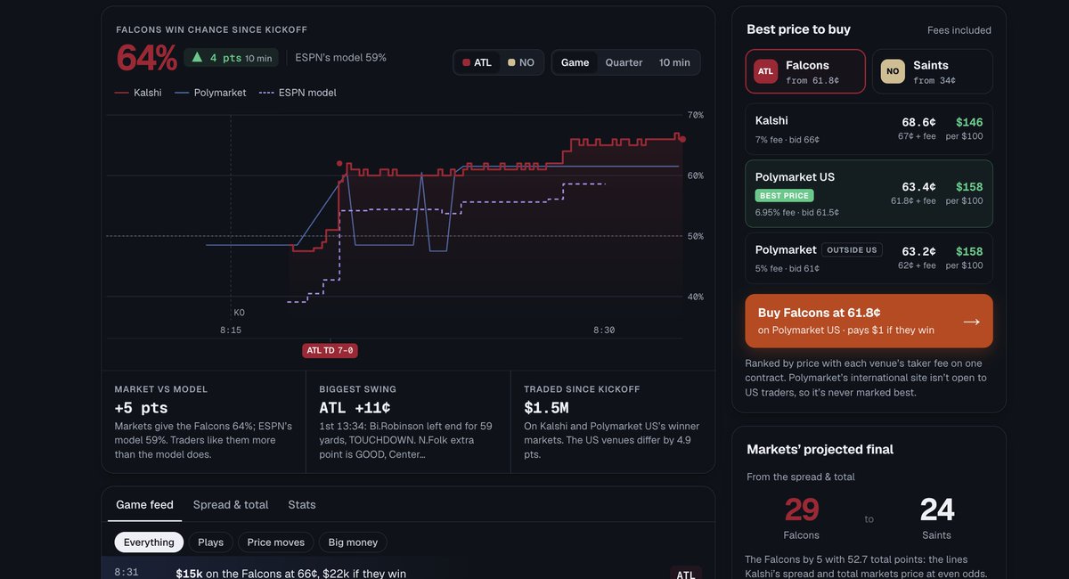This screenshot has height=579, width=1069.
Task: Filter feed by Price moves
Action: click(x=276, y=542)
